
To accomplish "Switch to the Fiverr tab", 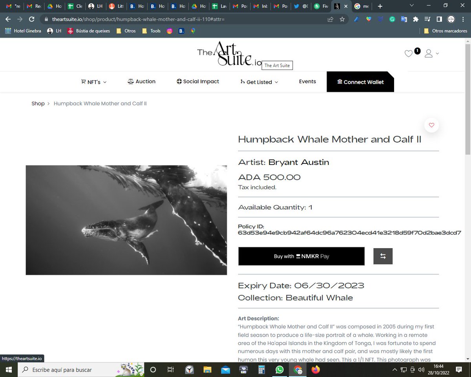I will [322, 6].
